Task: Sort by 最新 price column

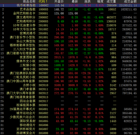Action: tap(75, 2)
